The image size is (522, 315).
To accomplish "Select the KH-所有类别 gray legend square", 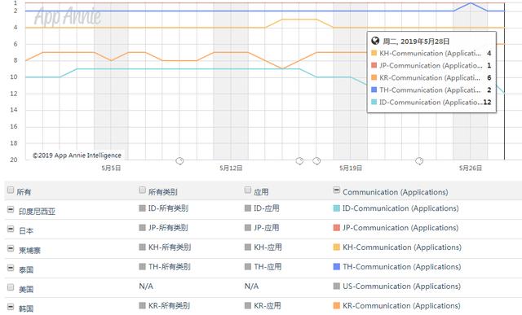I will click(x=143, y=247).
